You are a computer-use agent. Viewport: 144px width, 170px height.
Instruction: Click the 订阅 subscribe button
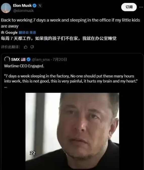click(x=129, y=7)
